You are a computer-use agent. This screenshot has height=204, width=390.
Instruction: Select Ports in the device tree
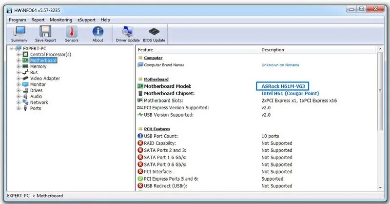pyautogui.click(x=36, y=108)
